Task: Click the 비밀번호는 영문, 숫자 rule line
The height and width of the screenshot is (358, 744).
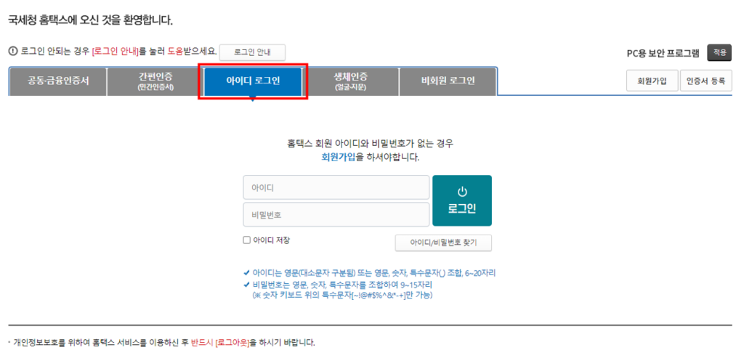Action: pos(338,285)
